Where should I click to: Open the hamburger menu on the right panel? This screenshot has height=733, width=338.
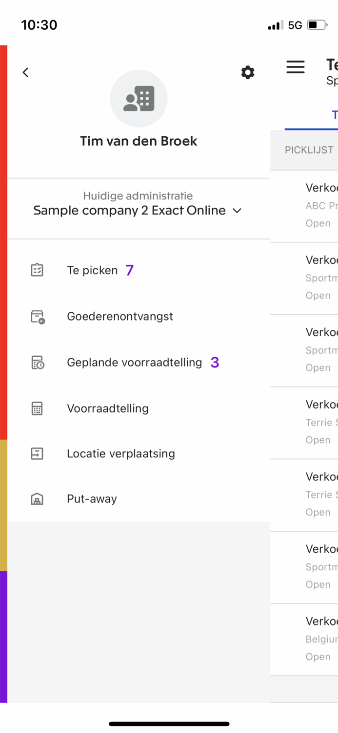click(296, 67)
